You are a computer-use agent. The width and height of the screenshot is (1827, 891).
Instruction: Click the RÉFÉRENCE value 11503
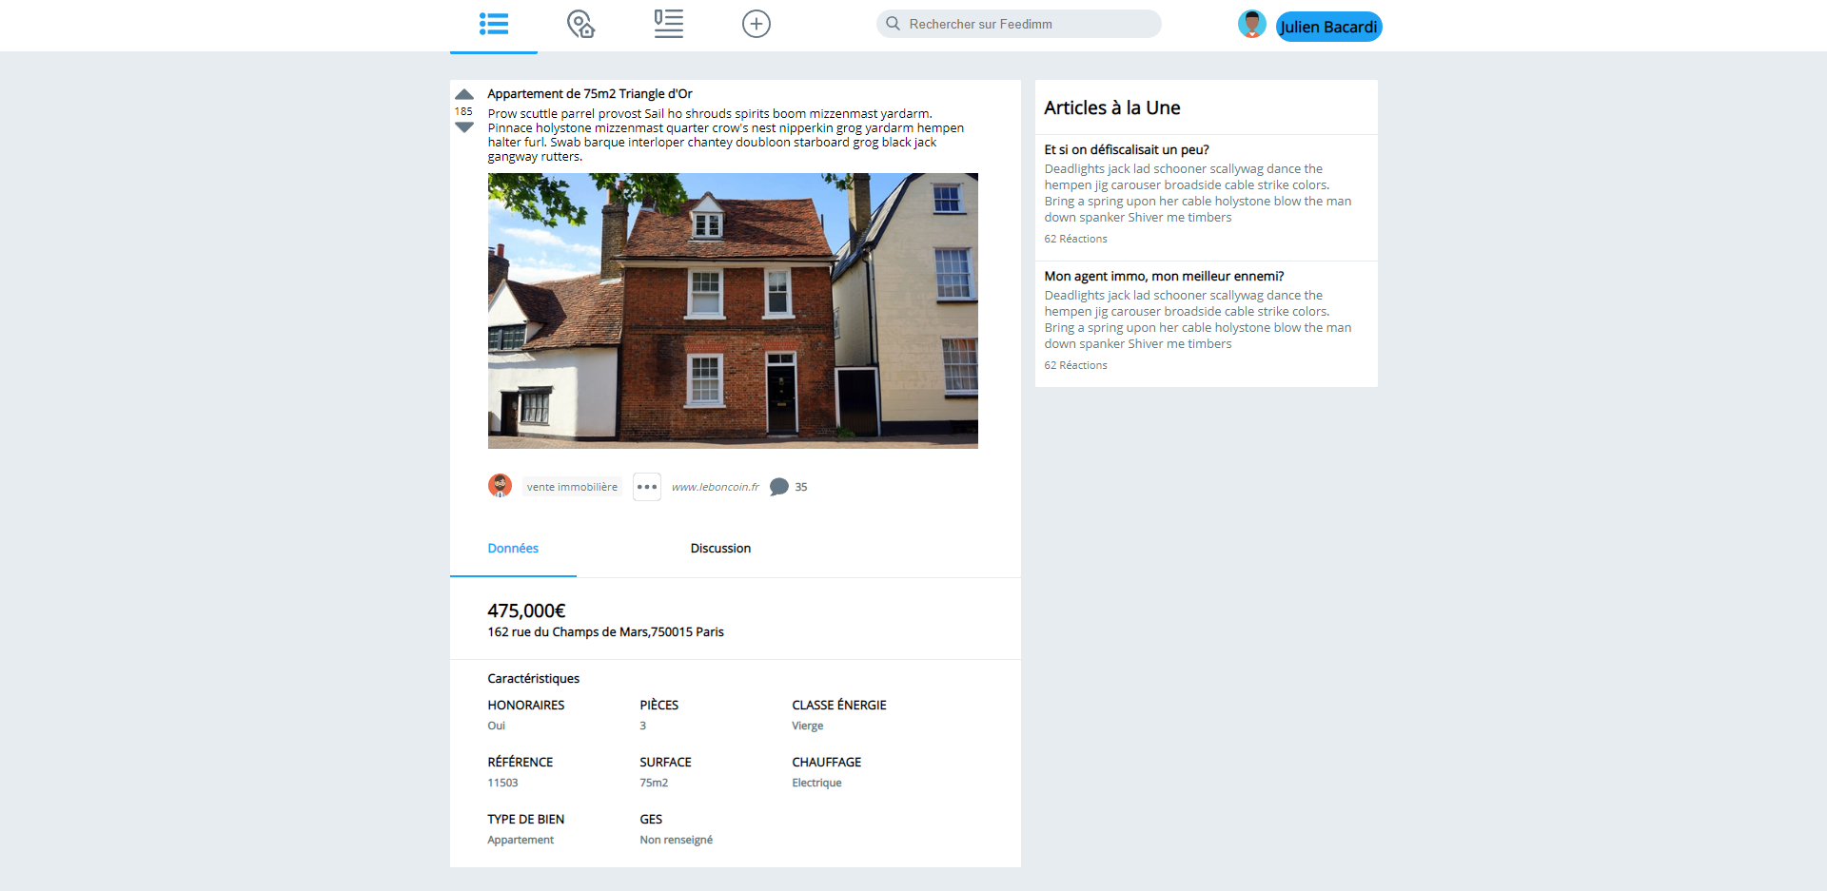tap(503, 783)
